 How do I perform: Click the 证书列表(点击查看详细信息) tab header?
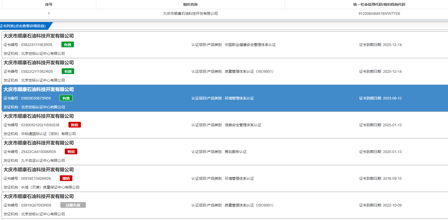pos(24,26)
